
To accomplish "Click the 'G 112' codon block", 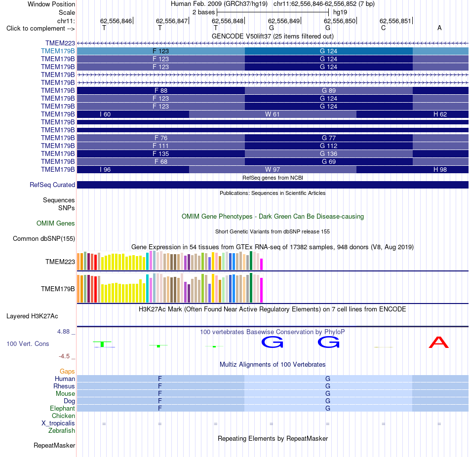I will tap(329, 146).
